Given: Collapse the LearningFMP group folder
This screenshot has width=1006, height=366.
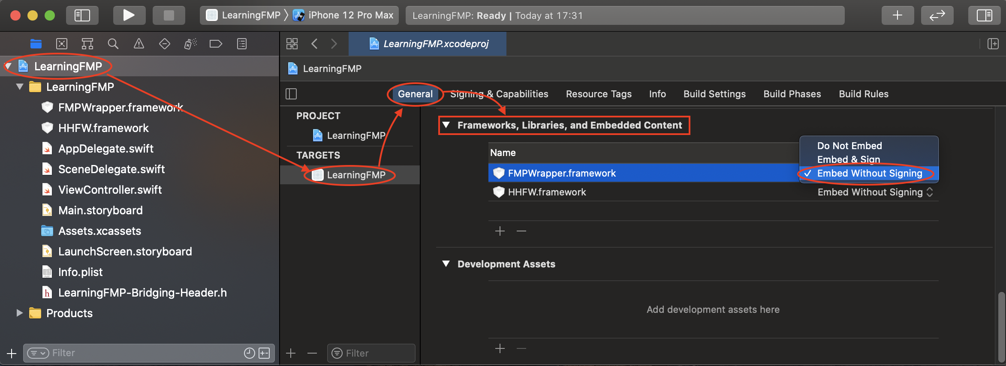Looking at the screenshot, I should point(20,87).
